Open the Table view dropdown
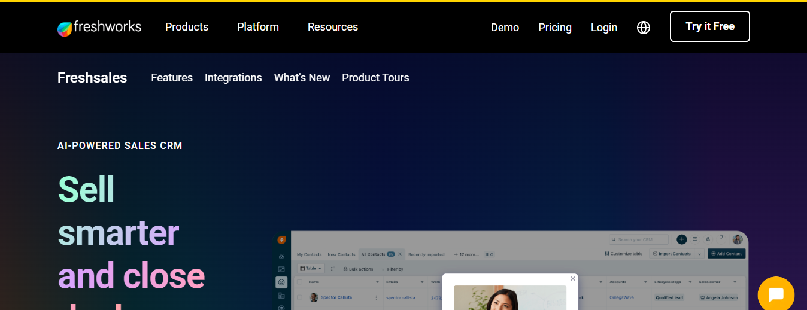 point(311,269)
